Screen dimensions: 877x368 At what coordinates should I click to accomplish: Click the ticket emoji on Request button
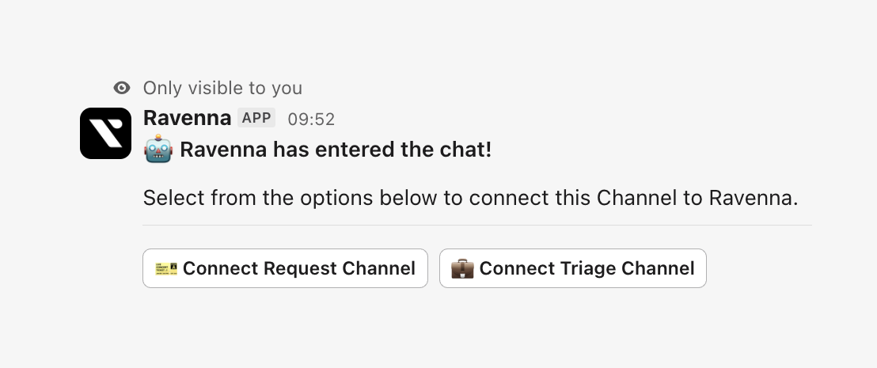(166, 269)
